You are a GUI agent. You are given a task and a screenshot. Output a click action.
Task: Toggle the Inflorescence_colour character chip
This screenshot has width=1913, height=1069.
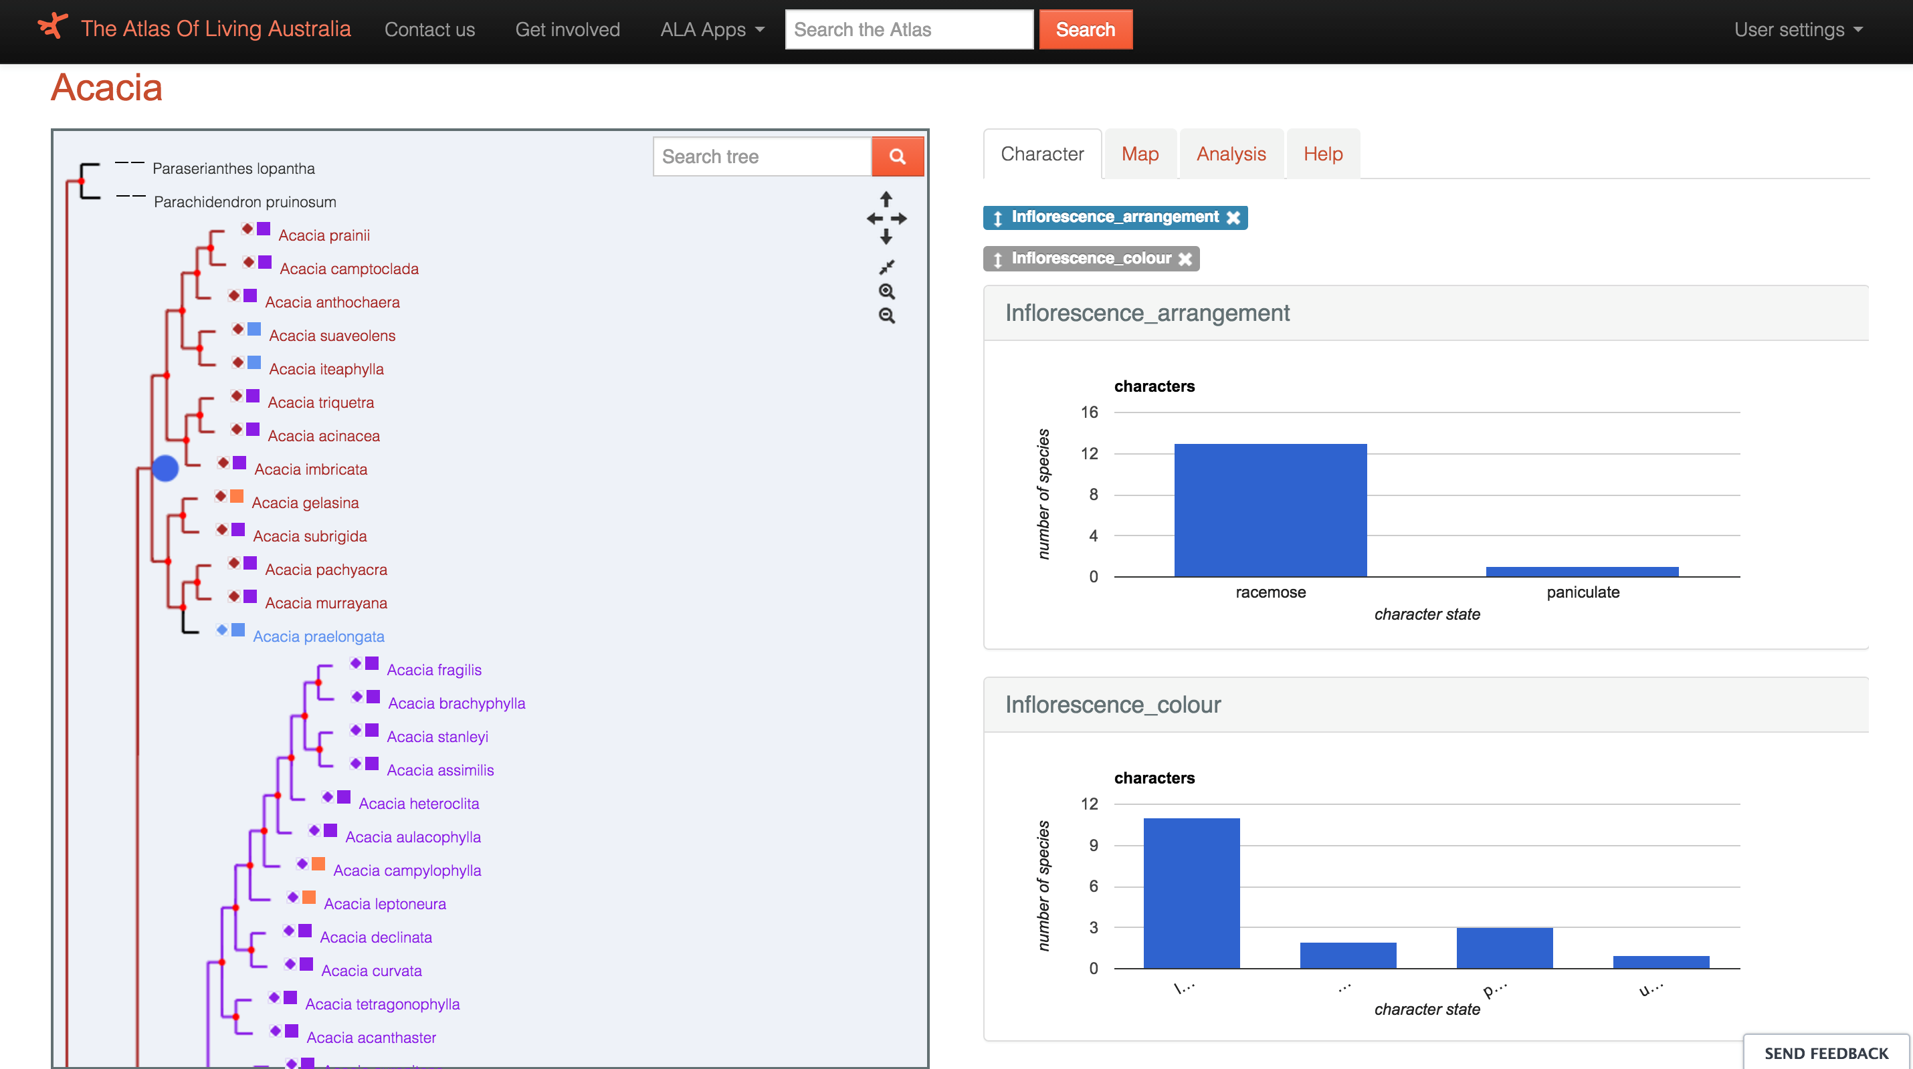(1090, 258)
